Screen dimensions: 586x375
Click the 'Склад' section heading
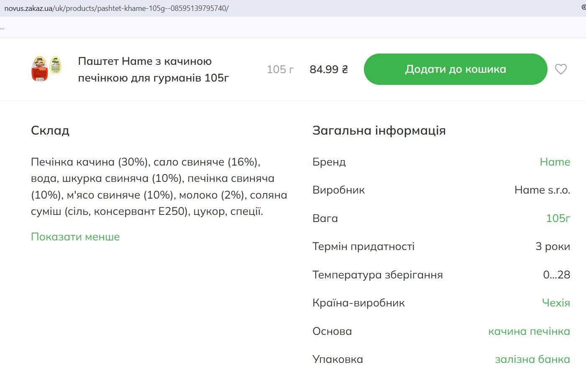(x=50, y=130)
